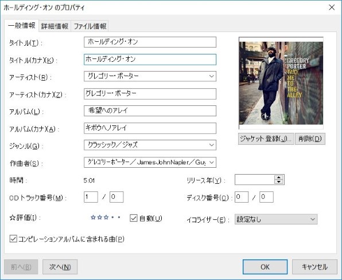Go to next track with 次へ
This screenshot has height=280, width=342.
tap(60, 267)
